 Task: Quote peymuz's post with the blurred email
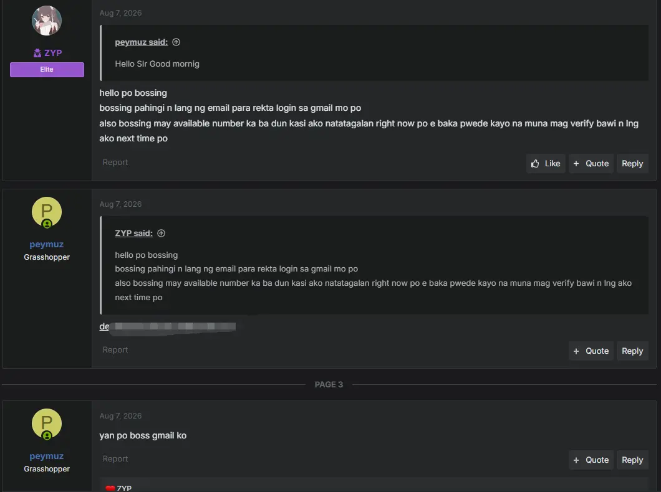click(x=591, y=351)
